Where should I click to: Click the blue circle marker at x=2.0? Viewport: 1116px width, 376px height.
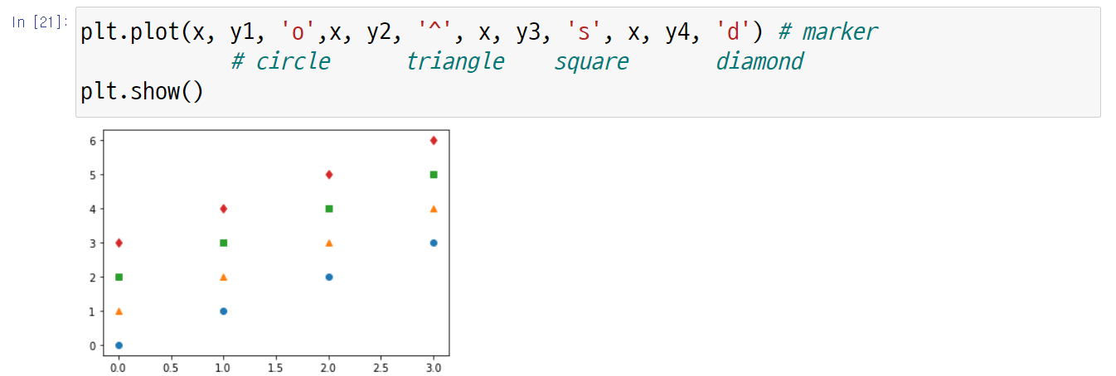click(x=328, y=277)
